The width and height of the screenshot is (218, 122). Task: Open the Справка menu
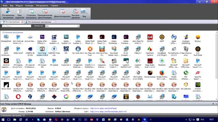[x=54, y=6]
